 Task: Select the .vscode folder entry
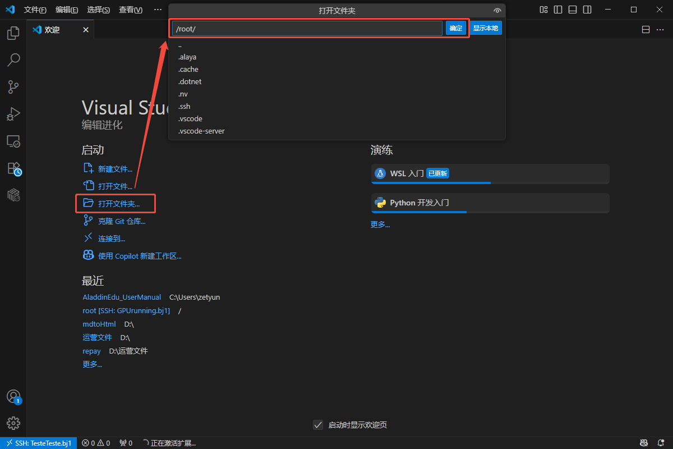[337, 119]
